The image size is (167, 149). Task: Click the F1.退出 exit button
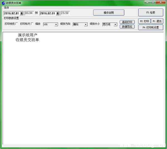157,21
